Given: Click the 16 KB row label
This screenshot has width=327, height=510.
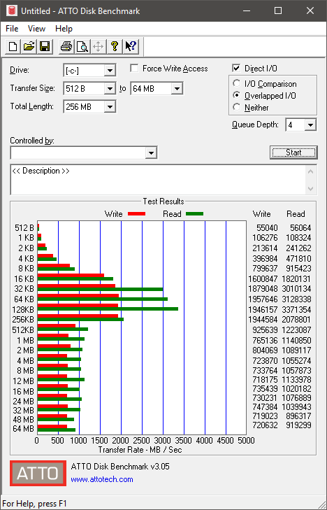Looking at the screenshot, I should point(24,278).
